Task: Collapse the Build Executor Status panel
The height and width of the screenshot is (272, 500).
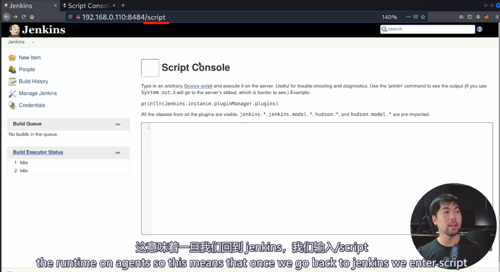Action: pyautogui.click(x=118, y=153)
